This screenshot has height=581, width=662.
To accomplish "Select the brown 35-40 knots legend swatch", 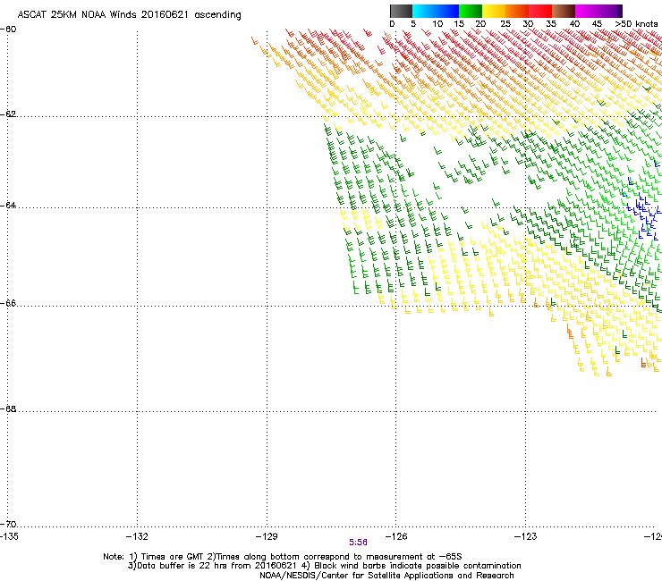I will point(564,11).
